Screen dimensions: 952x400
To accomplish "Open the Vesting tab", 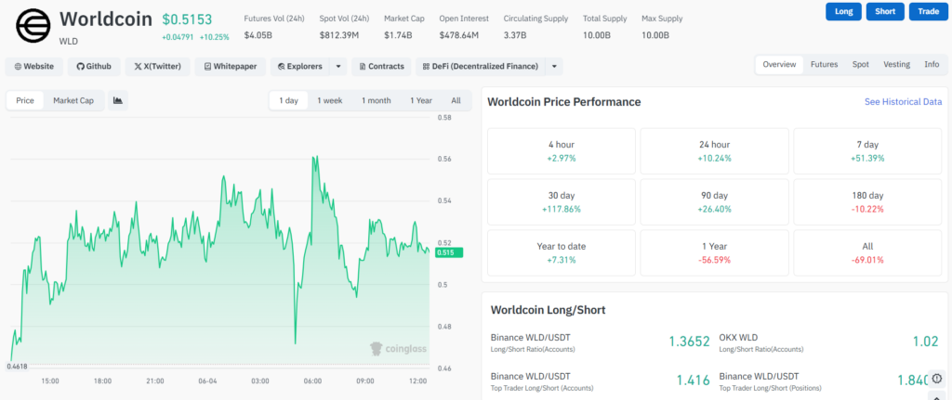I will [x=896, y=64].
